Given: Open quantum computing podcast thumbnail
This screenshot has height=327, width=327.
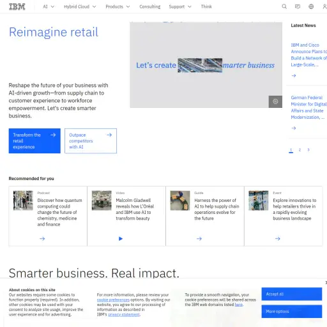Looking at the screenshot, I should 23,201.
